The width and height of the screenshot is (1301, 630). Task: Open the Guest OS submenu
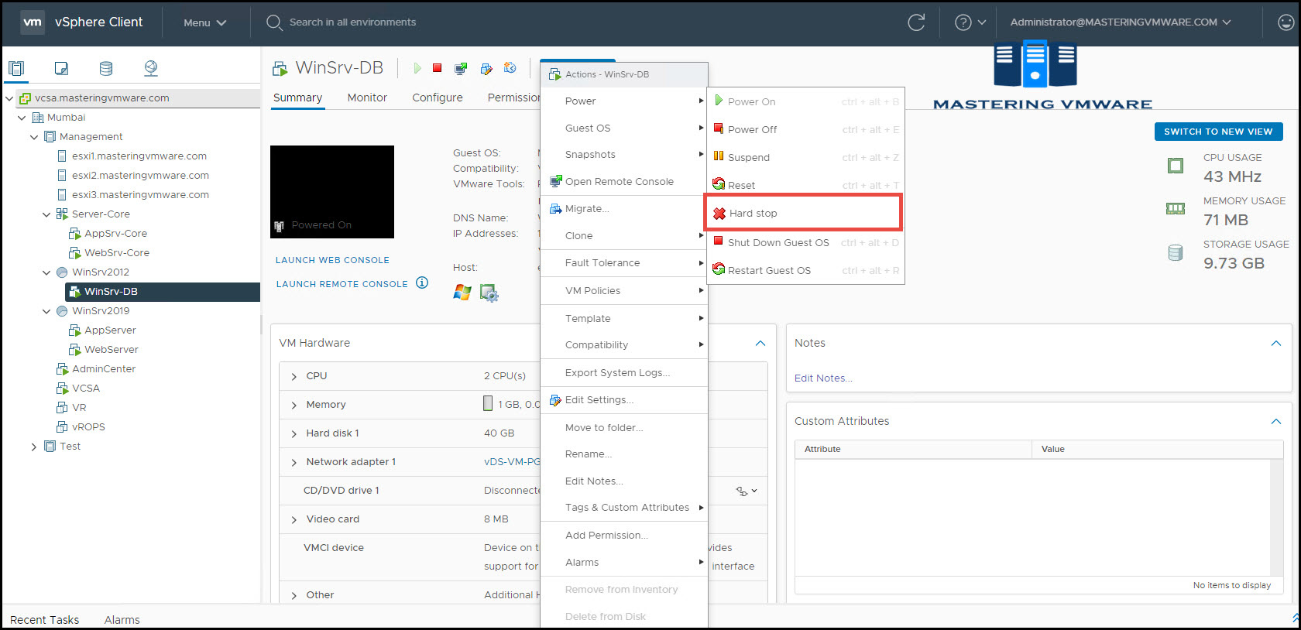point(624,128)
